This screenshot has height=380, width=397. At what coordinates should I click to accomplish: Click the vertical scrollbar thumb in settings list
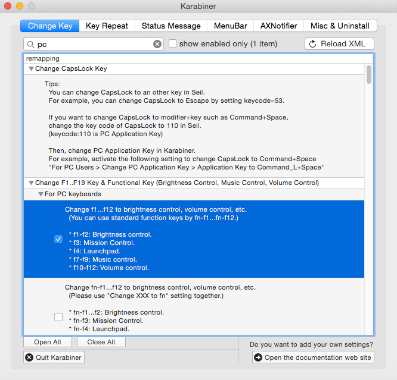pos(369,74)
